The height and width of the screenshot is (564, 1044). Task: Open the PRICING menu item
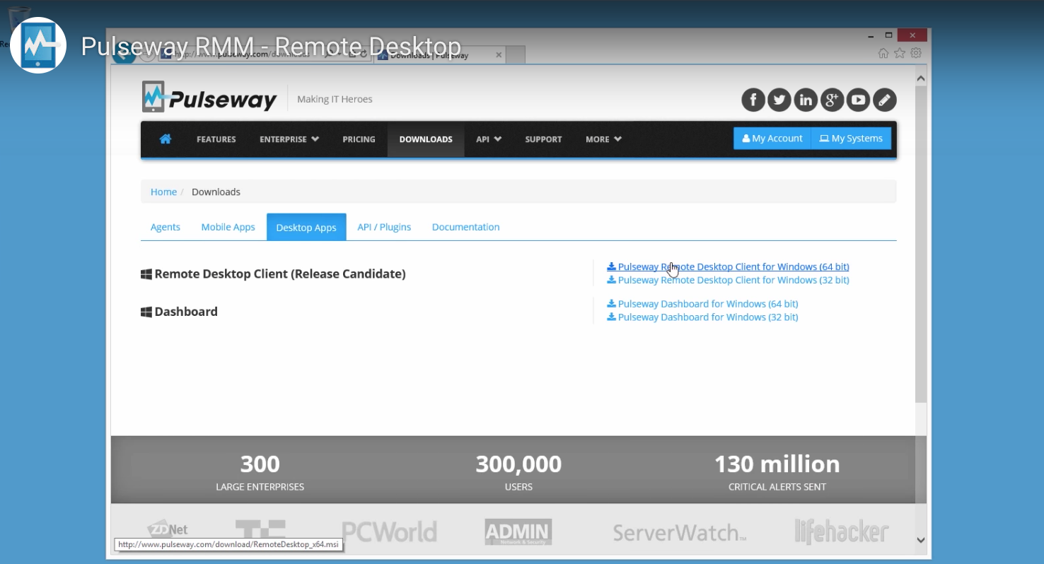[x=359, y=139]
